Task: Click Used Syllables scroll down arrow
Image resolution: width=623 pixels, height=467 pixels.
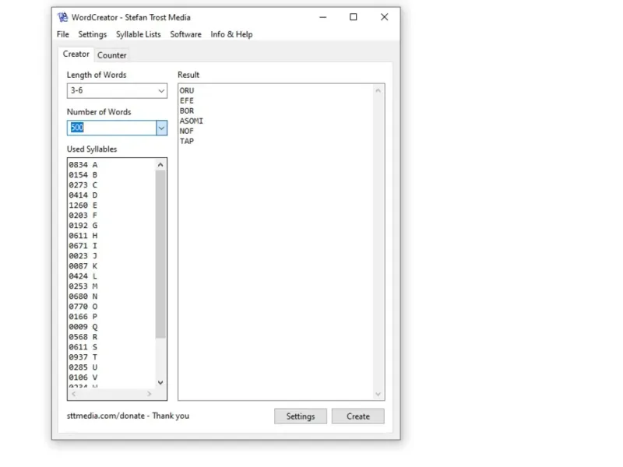Action: coord(160,383)
